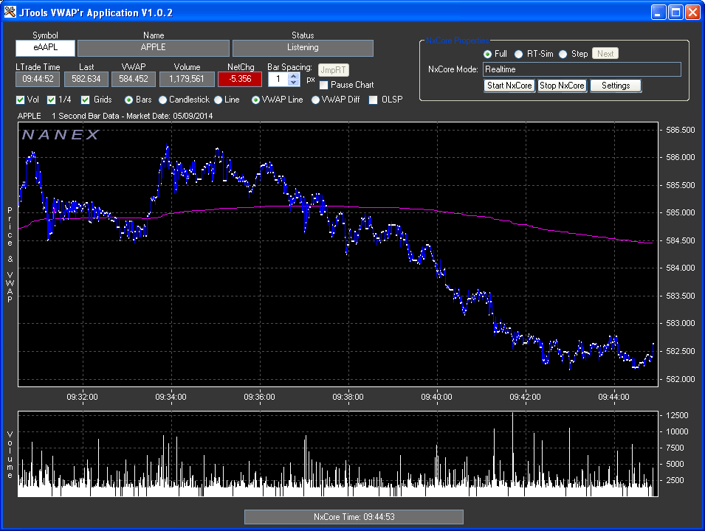
Task: Click the market date chart caption
Action: (x=132, y=116)
